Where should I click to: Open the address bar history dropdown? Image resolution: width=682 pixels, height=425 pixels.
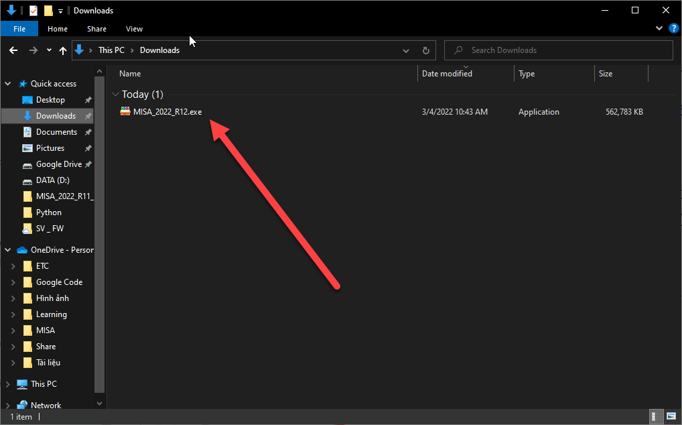(x=406, y=50)
